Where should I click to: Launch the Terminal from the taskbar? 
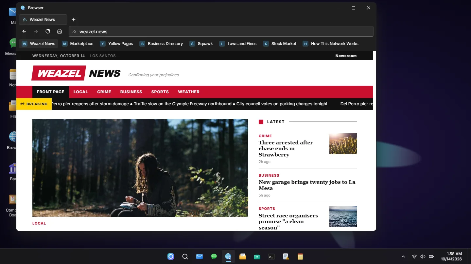[x=271, y=257]
